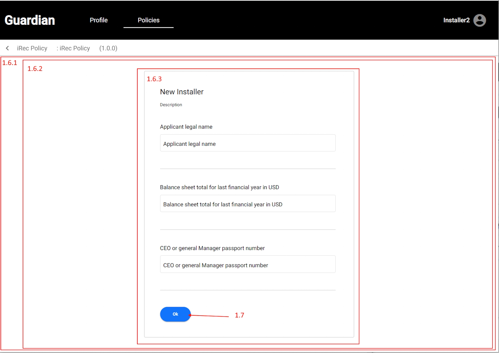Click the CEO or general Manager label

point(212,248)
